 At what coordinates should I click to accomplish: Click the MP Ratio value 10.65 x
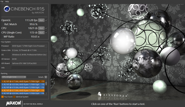[x=35, y=37]
